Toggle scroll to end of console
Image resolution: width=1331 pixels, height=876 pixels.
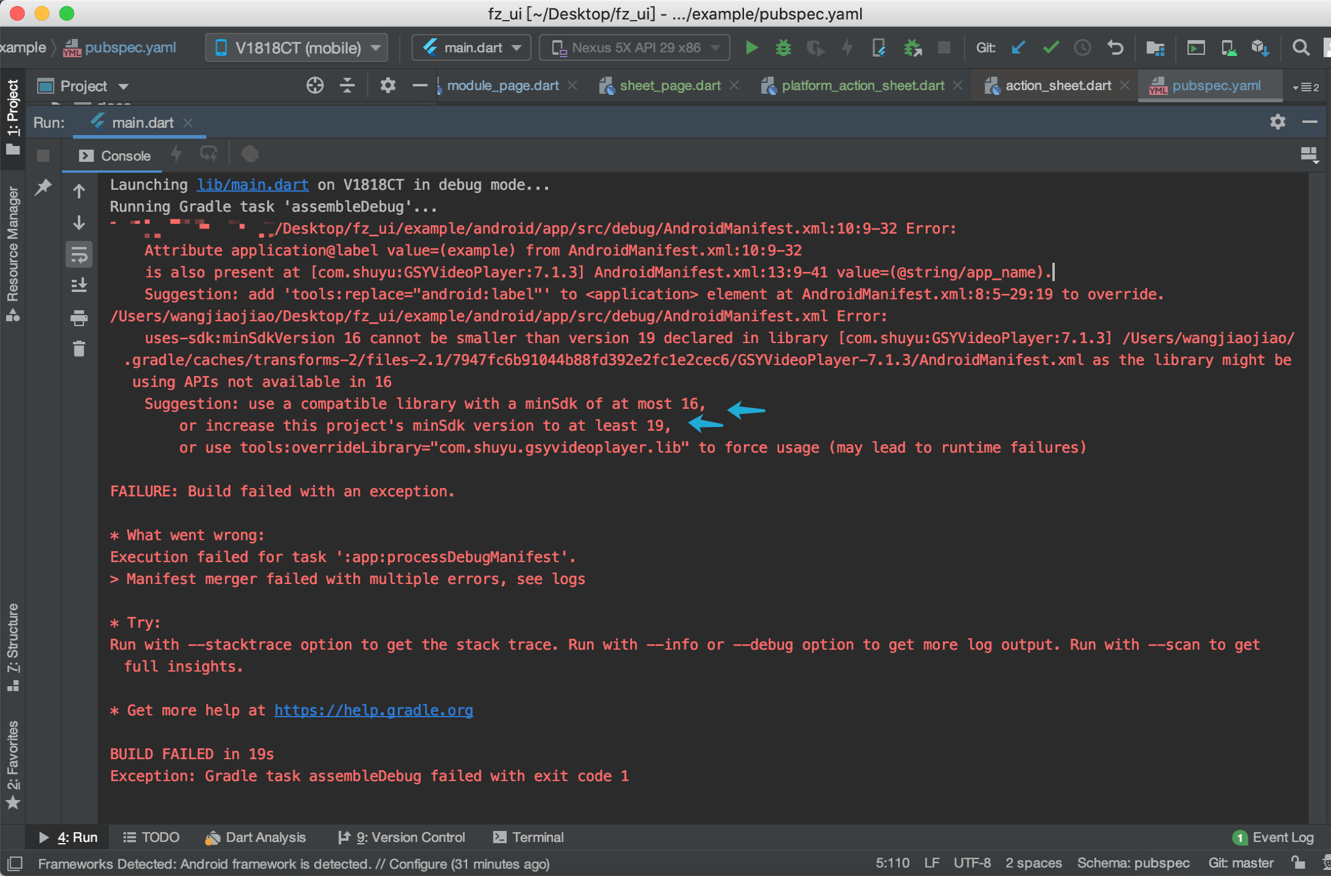(x=79, y=285)
